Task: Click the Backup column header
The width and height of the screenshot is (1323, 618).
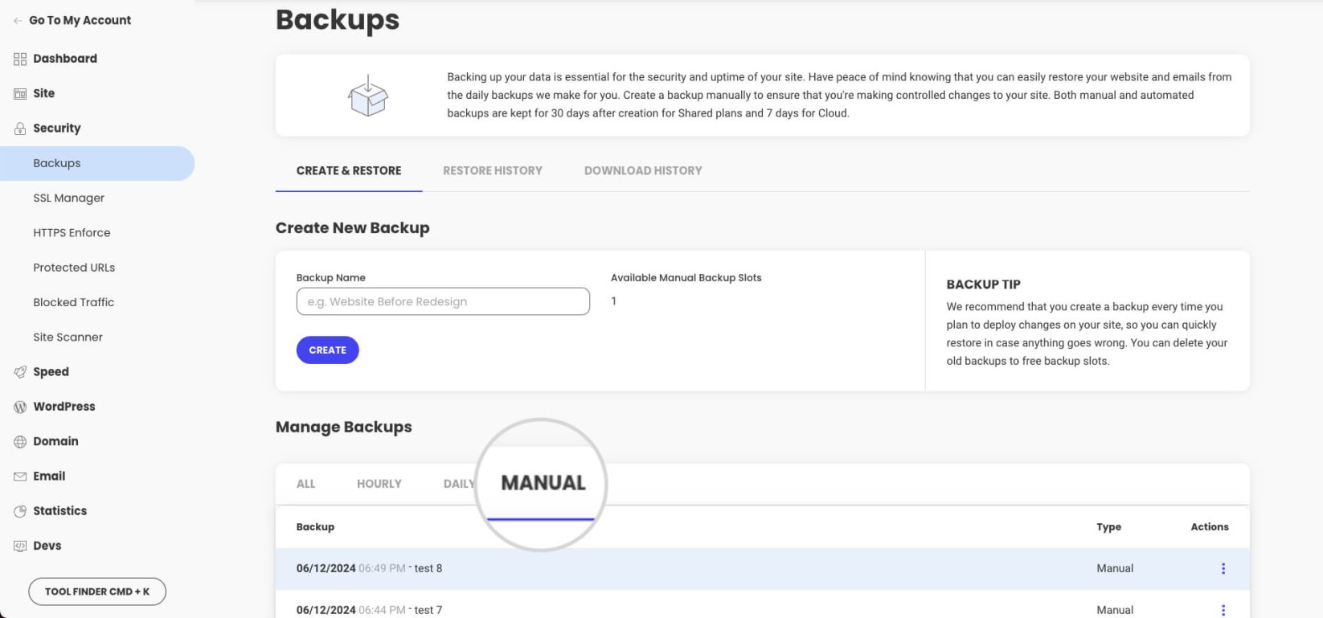Action: pos(315,527)
